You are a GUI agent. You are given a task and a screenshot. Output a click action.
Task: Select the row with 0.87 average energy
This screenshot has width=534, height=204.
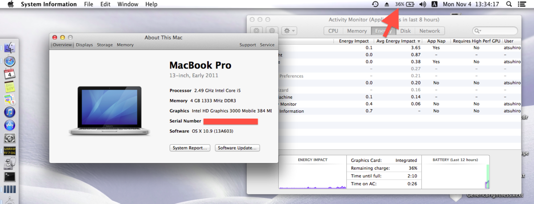click(x=400, y=55)
